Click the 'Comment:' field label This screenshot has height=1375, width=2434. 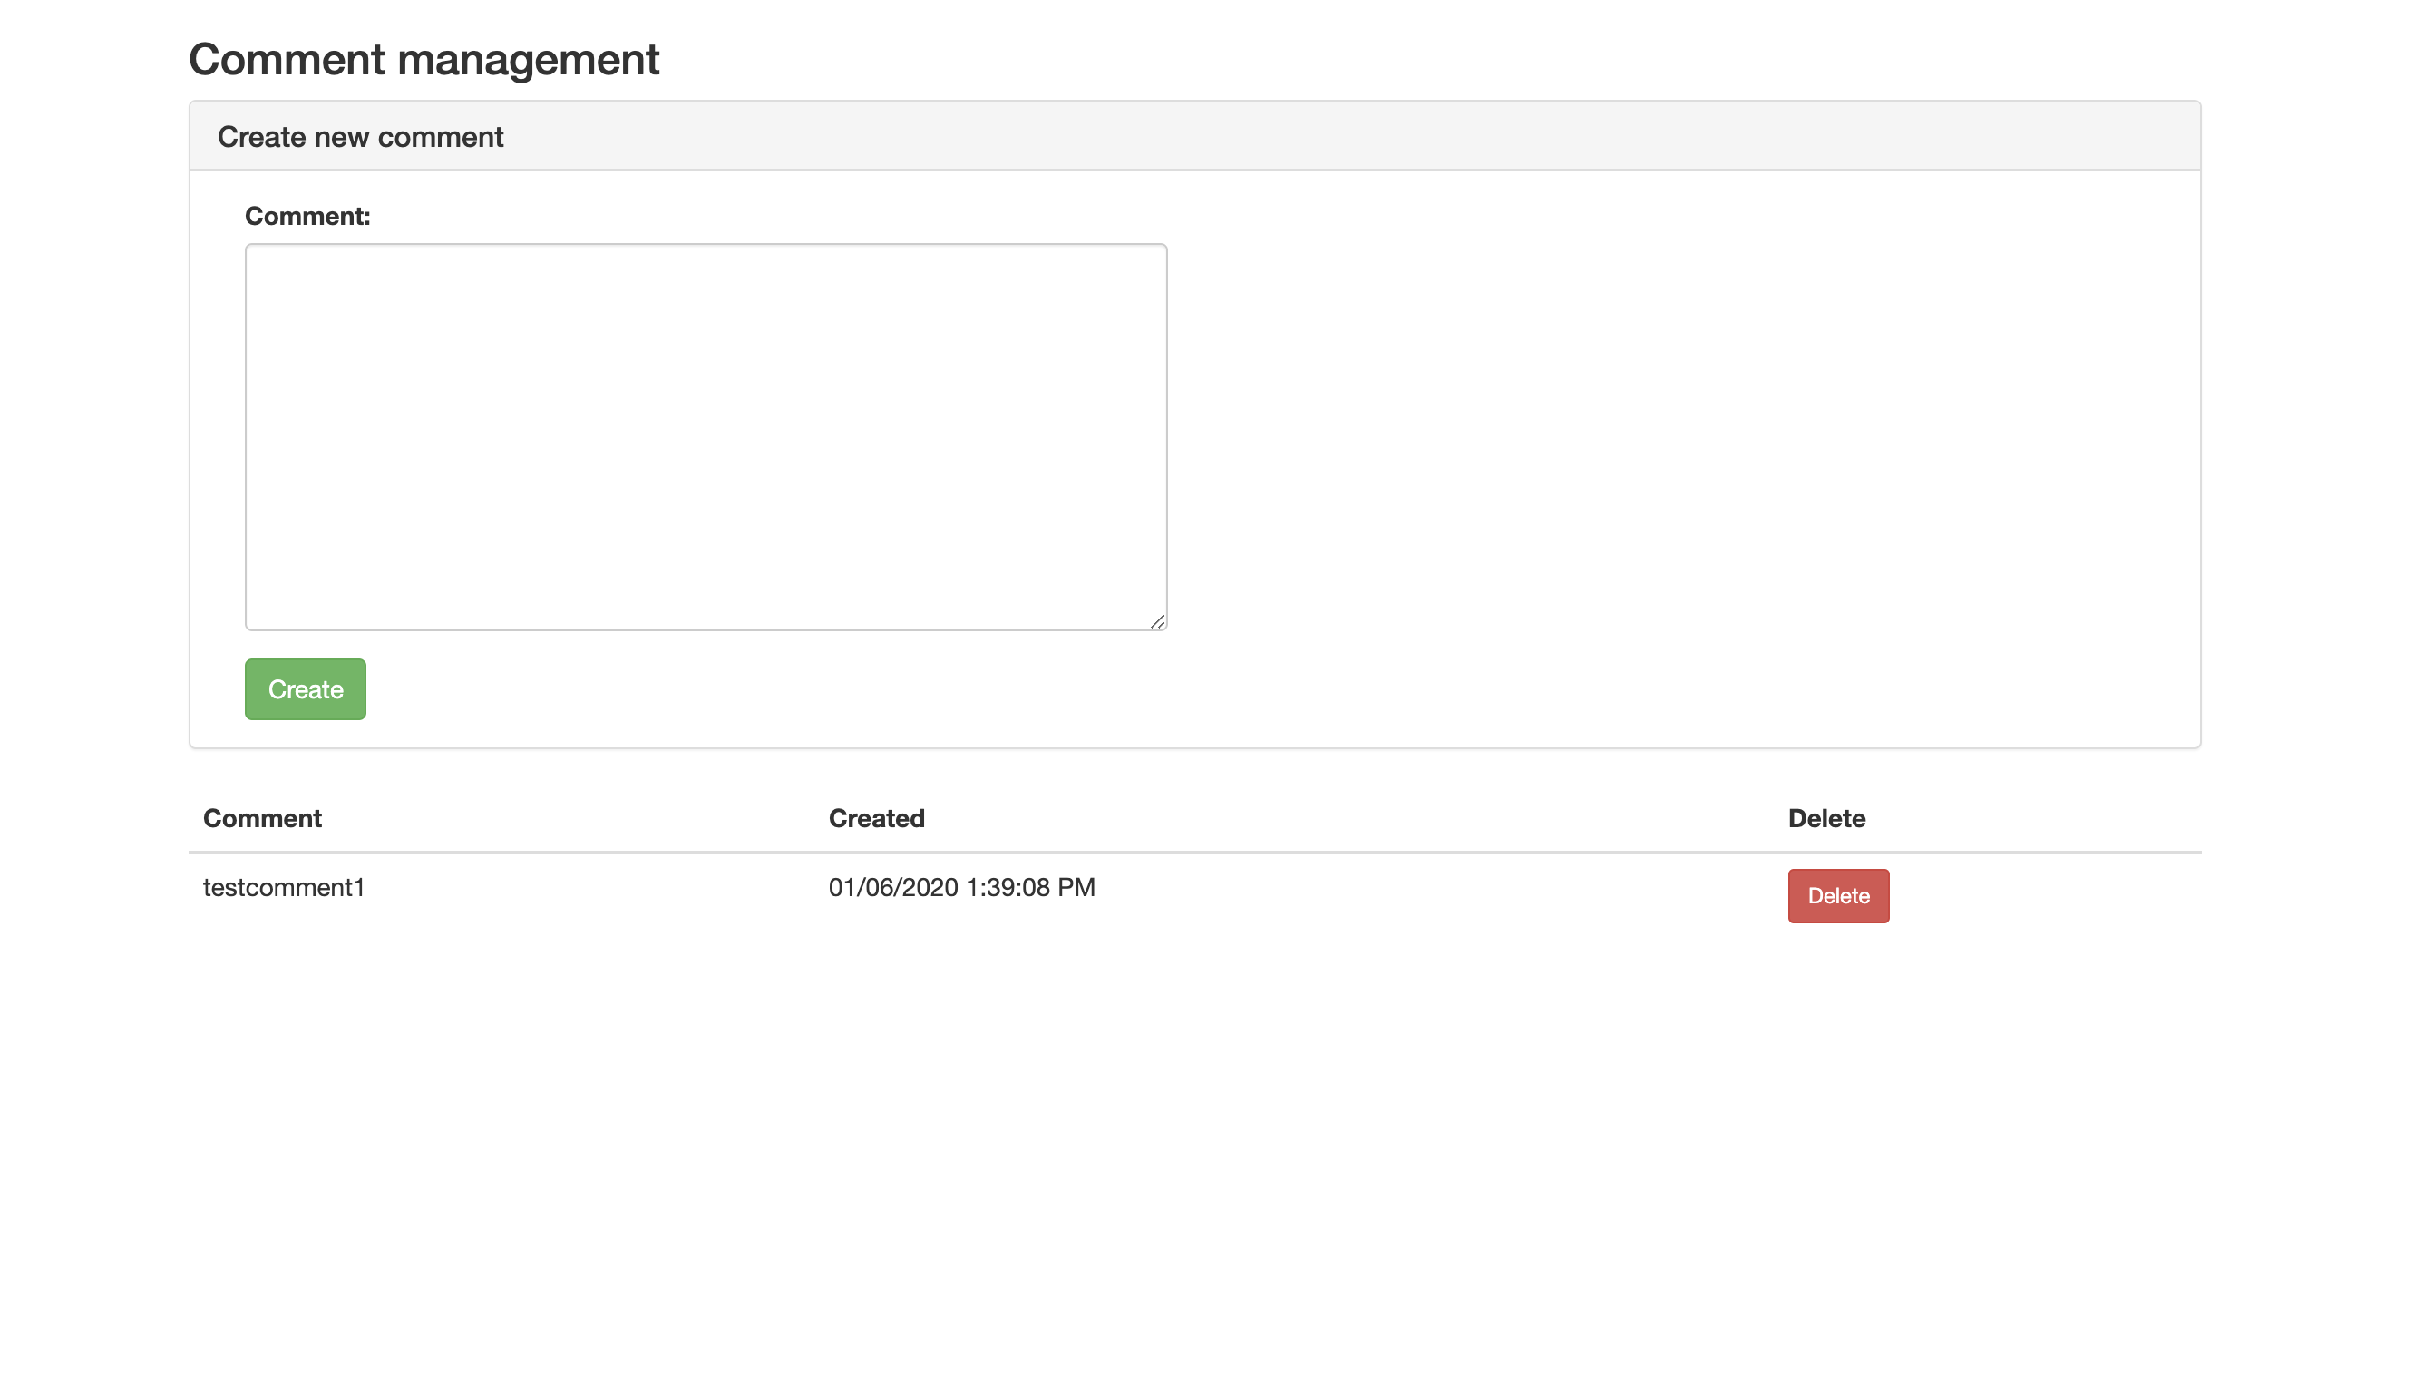coord(307,217)
